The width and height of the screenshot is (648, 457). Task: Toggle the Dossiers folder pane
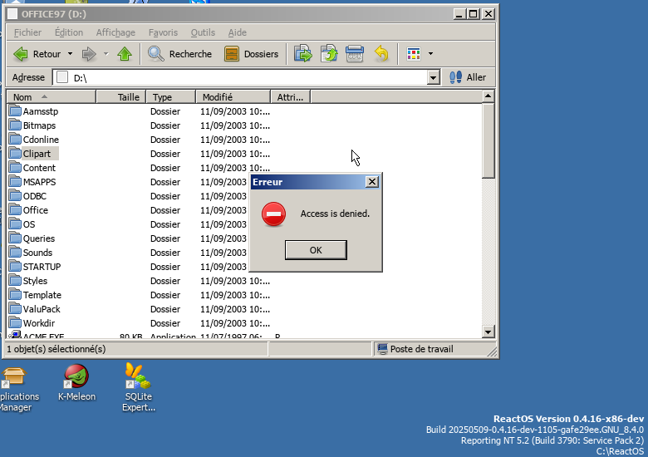click(251, 54)
